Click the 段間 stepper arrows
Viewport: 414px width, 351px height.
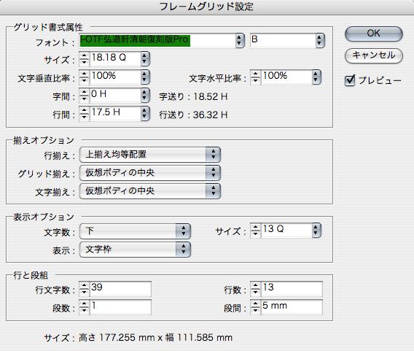point(255,307)
